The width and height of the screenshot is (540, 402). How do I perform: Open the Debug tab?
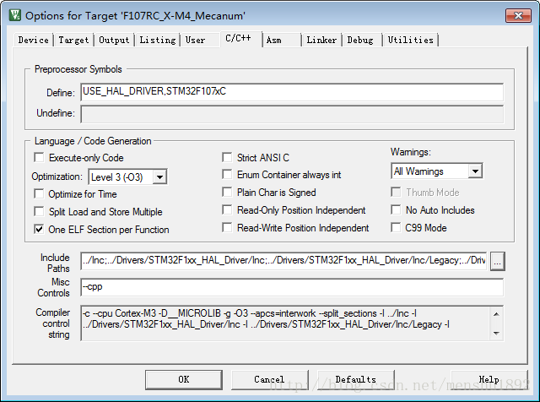360,40
